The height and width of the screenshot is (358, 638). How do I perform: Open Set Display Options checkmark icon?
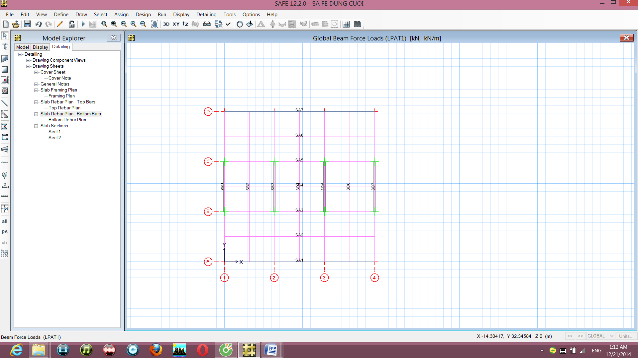[x=228, y=24]
